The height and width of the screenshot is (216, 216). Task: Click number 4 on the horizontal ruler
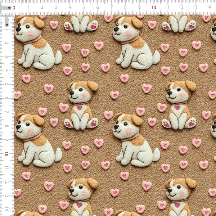pos(70,8)
